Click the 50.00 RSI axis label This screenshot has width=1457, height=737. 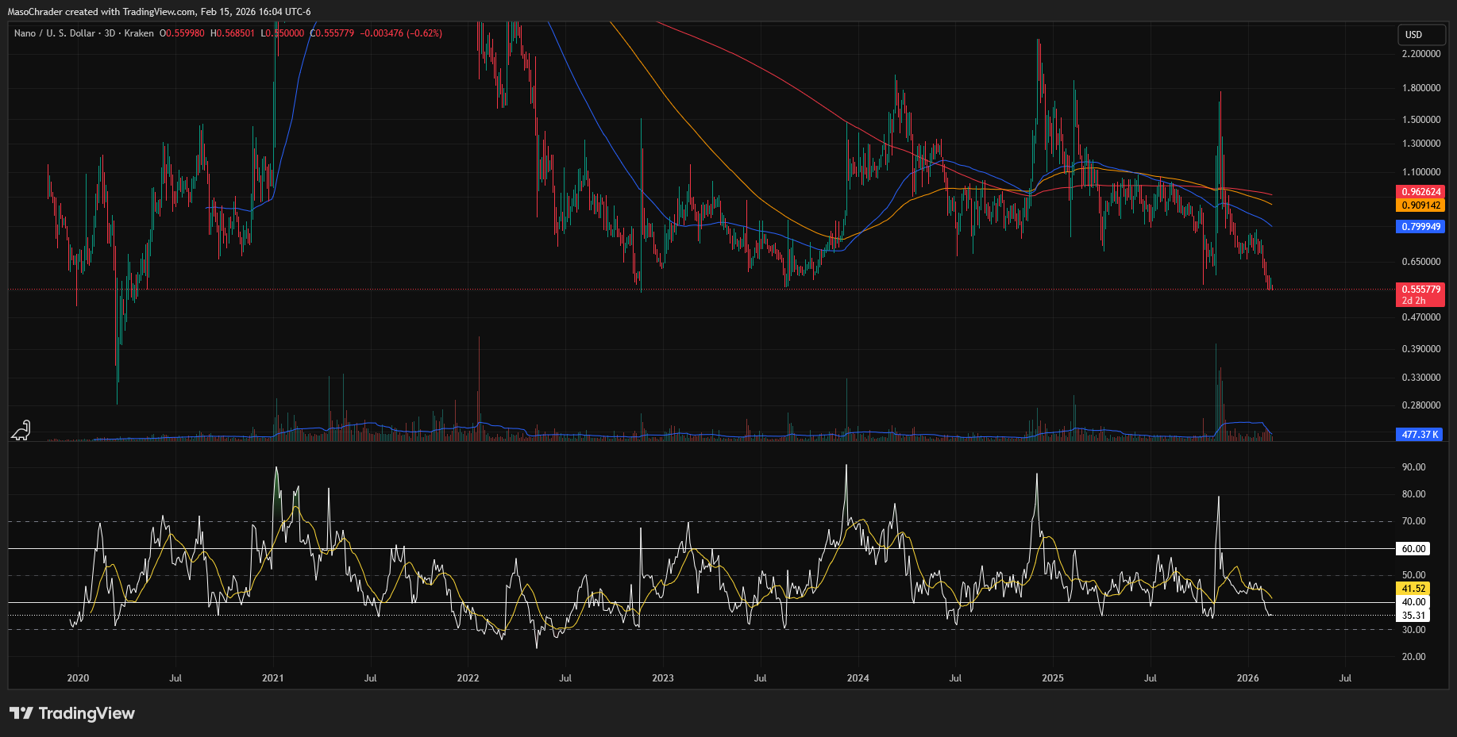[1413, 575]
